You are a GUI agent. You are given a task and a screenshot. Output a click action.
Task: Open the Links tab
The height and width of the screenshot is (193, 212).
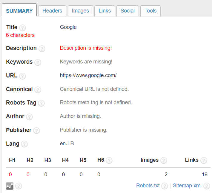pos(105,11)
